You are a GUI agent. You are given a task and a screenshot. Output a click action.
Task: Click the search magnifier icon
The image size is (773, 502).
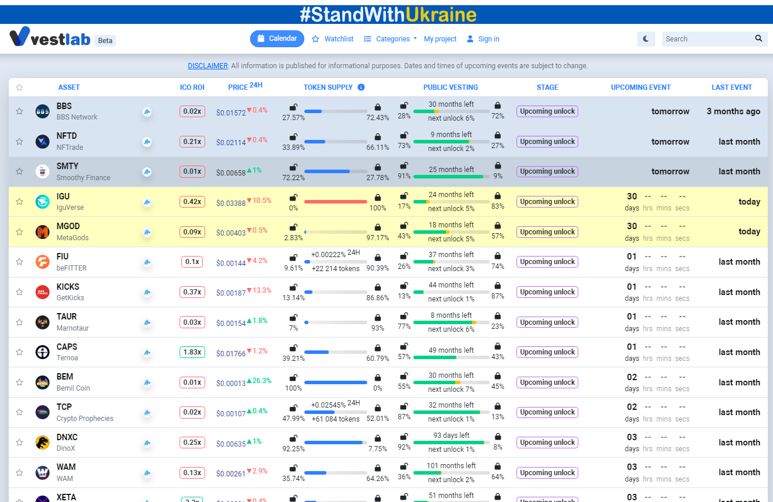pos(758,38)
